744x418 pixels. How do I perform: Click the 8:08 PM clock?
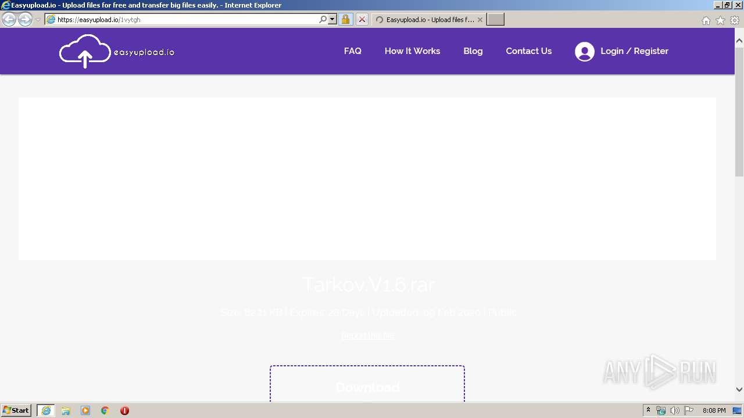click(714, 410)
